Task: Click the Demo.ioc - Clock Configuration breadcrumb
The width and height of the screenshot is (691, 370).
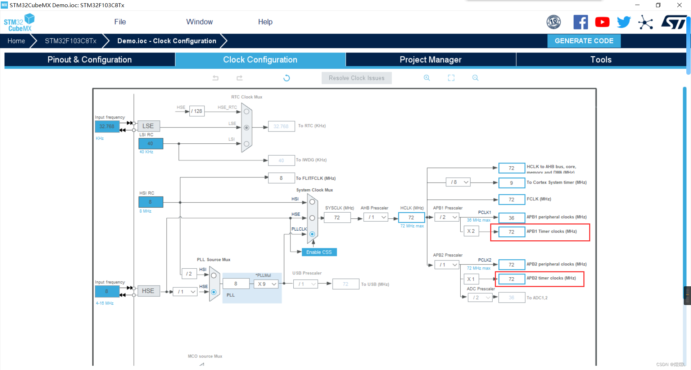Action: click(167, 41)
